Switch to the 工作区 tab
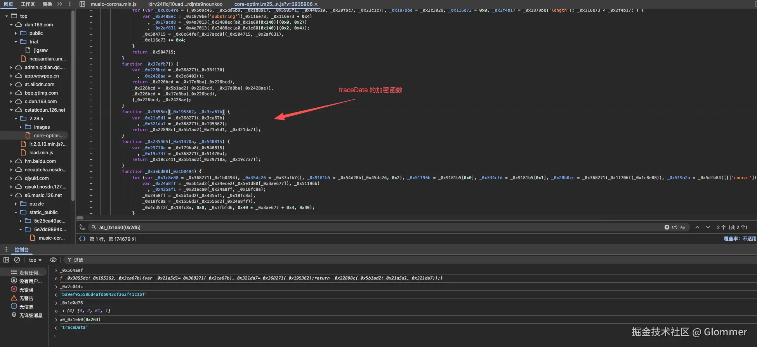The image size is (757, 347). tap(28, 4)
